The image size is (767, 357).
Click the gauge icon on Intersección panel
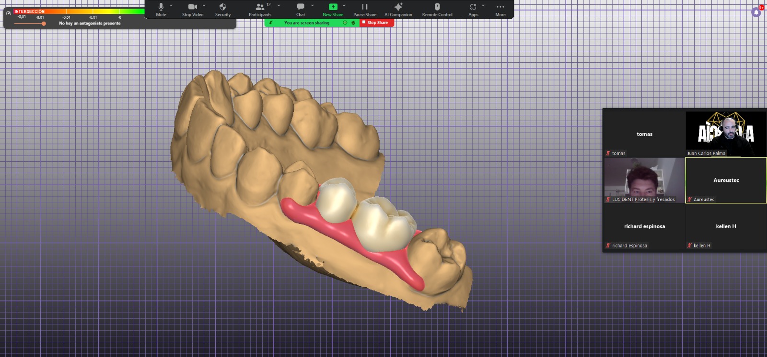[8, 13]
